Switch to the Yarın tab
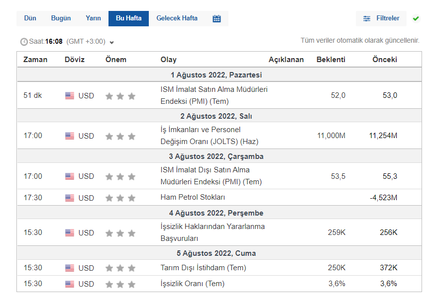This screenshot has height=303, width=432. 93,18
